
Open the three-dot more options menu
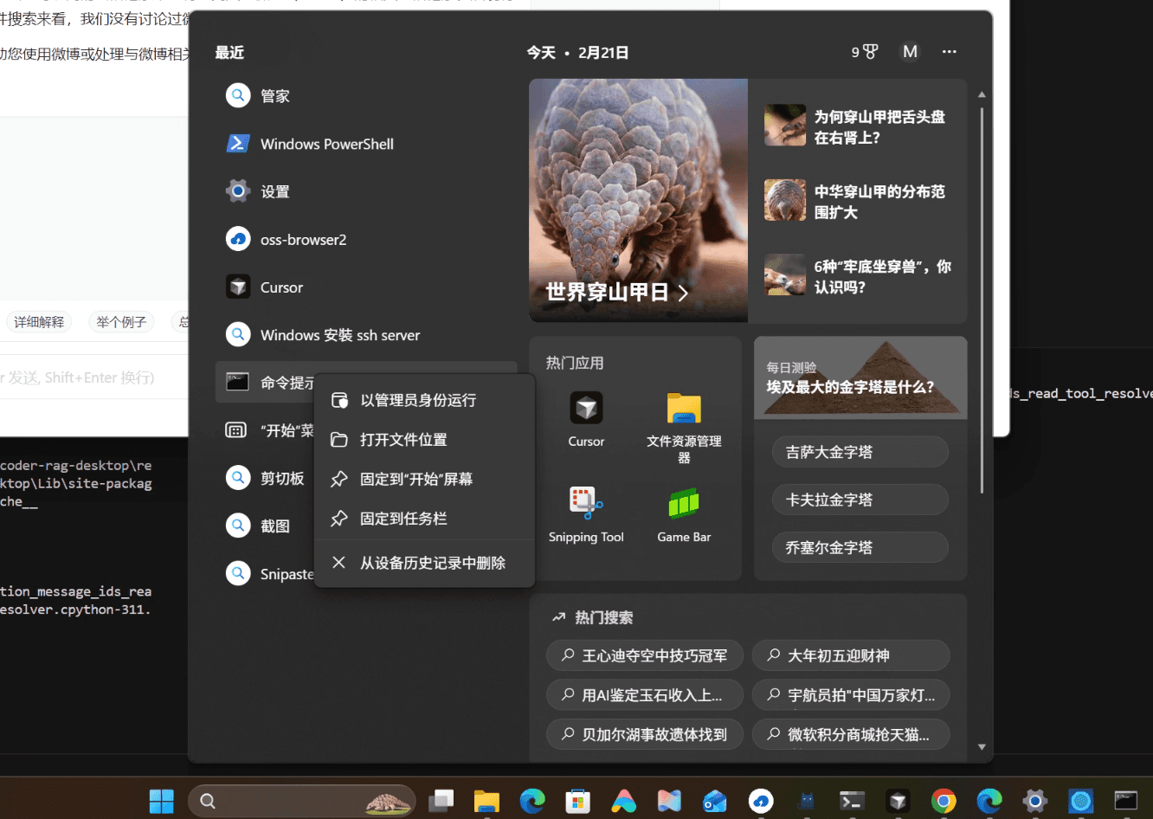949,52
